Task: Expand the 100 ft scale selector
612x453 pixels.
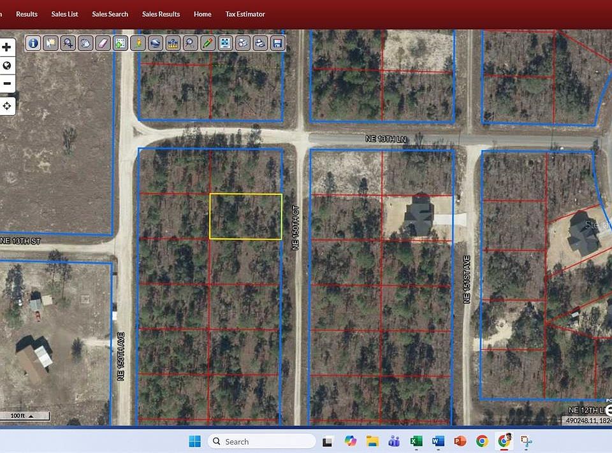Action: point(25,415)
